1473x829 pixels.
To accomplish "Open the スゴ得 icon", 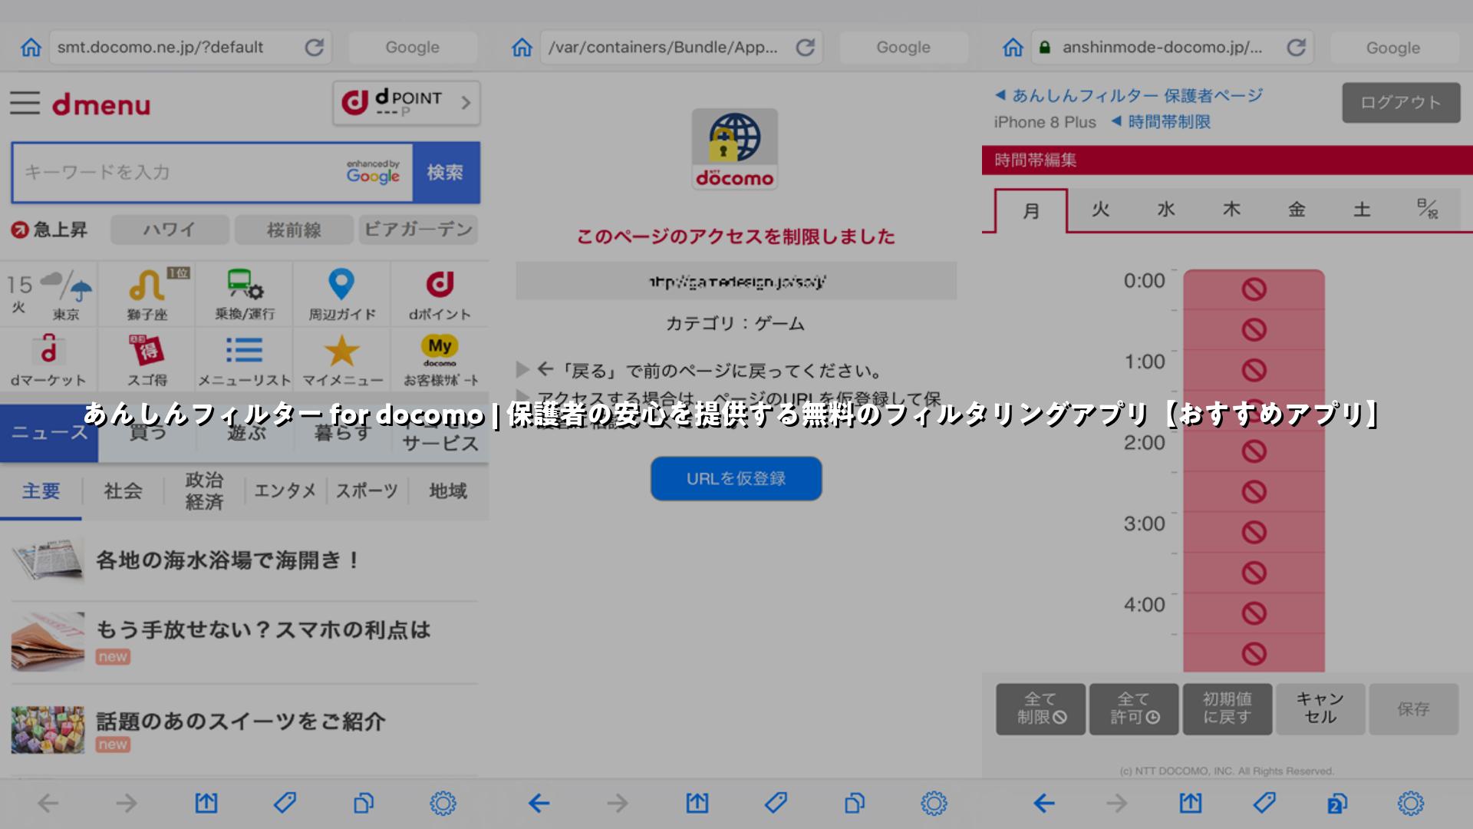I will pyautogui.click(x=147, y=360).
